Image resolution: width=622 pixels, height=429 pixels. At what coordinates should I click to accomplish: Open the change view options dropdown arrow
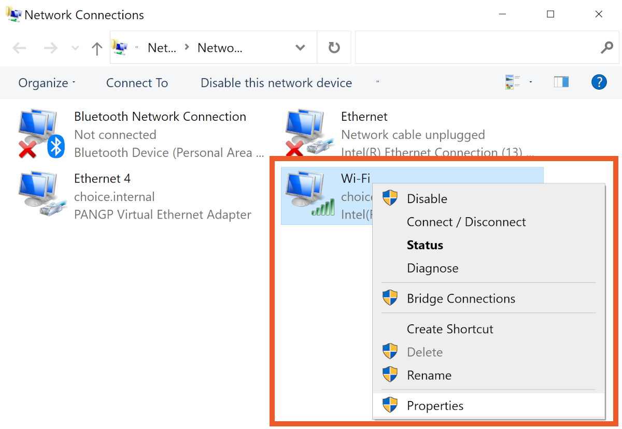[530, 82]
